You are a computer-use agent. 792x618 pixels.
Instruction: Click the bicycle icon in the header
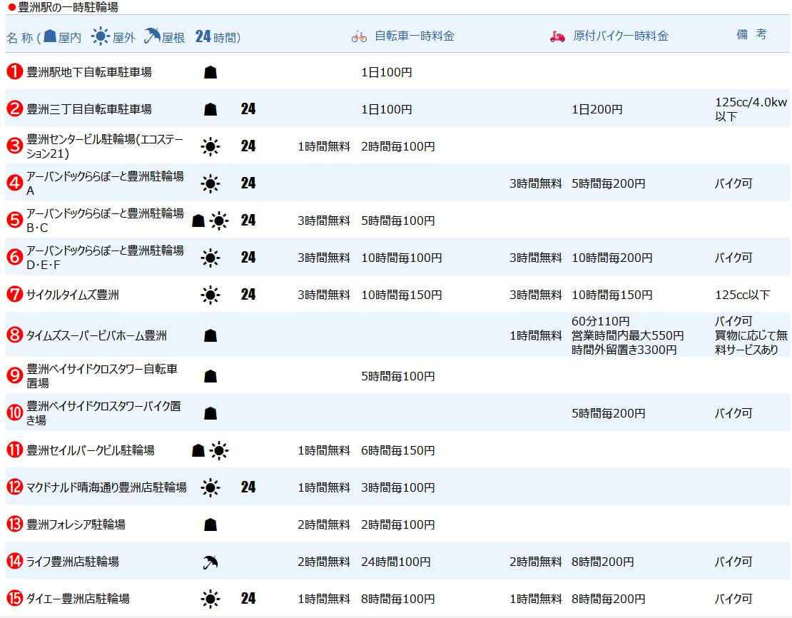pyautogui.click(x=359, y=36)
